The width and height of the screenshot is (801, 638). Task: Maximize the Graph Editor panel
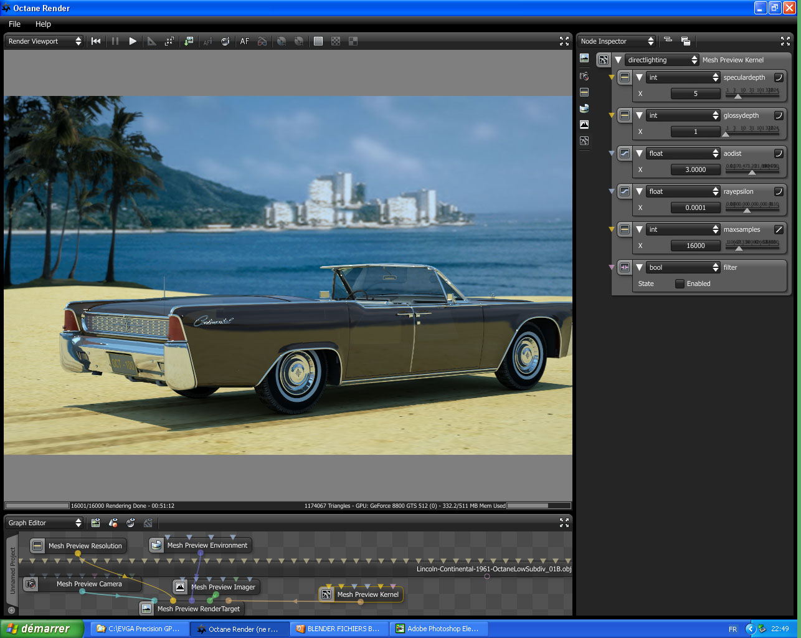pos(564,523)
